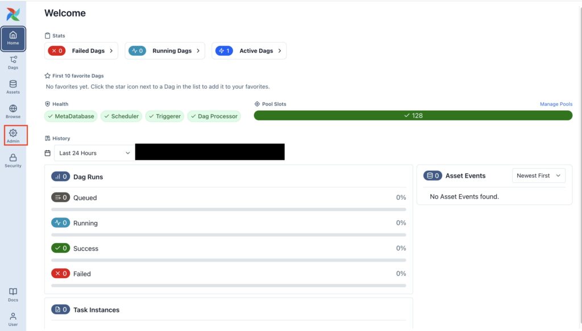This screenshot has width=582, height=331.
Task: View the Failed Dags stat
Action: [81, 51]
